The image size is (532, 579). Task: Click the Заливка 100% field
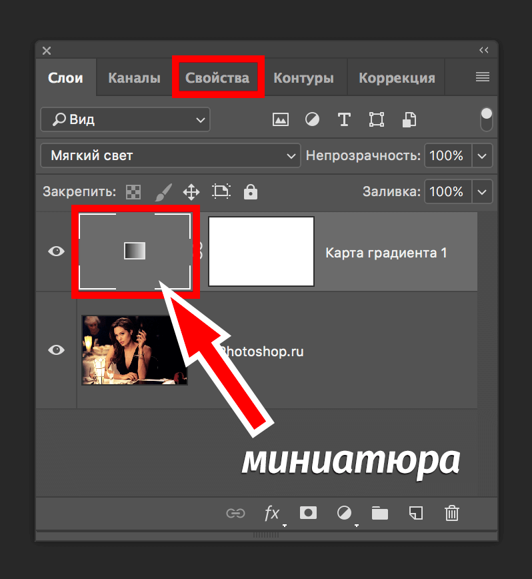[x=448, y=191]
